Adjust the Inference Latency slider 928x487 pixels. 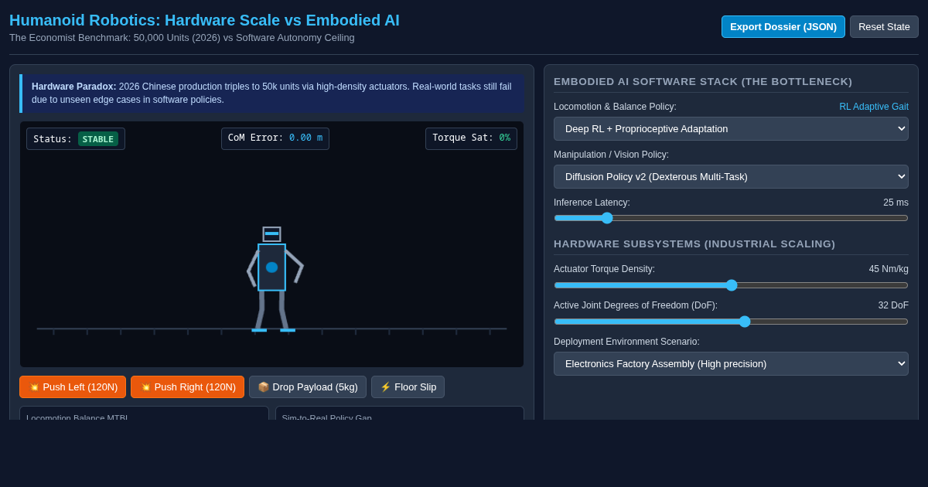731,218
